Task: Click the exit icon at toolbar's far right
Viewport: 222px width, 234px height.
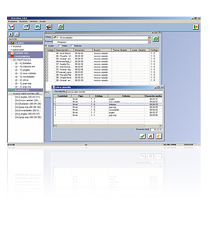Action: [196, 27]
